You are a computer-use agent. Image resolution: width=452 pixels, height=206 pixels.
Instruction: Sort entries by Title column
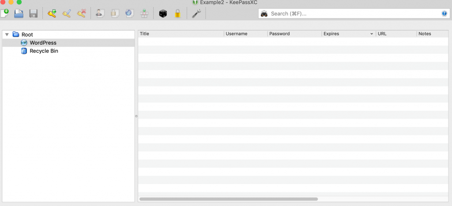(181, 34)
